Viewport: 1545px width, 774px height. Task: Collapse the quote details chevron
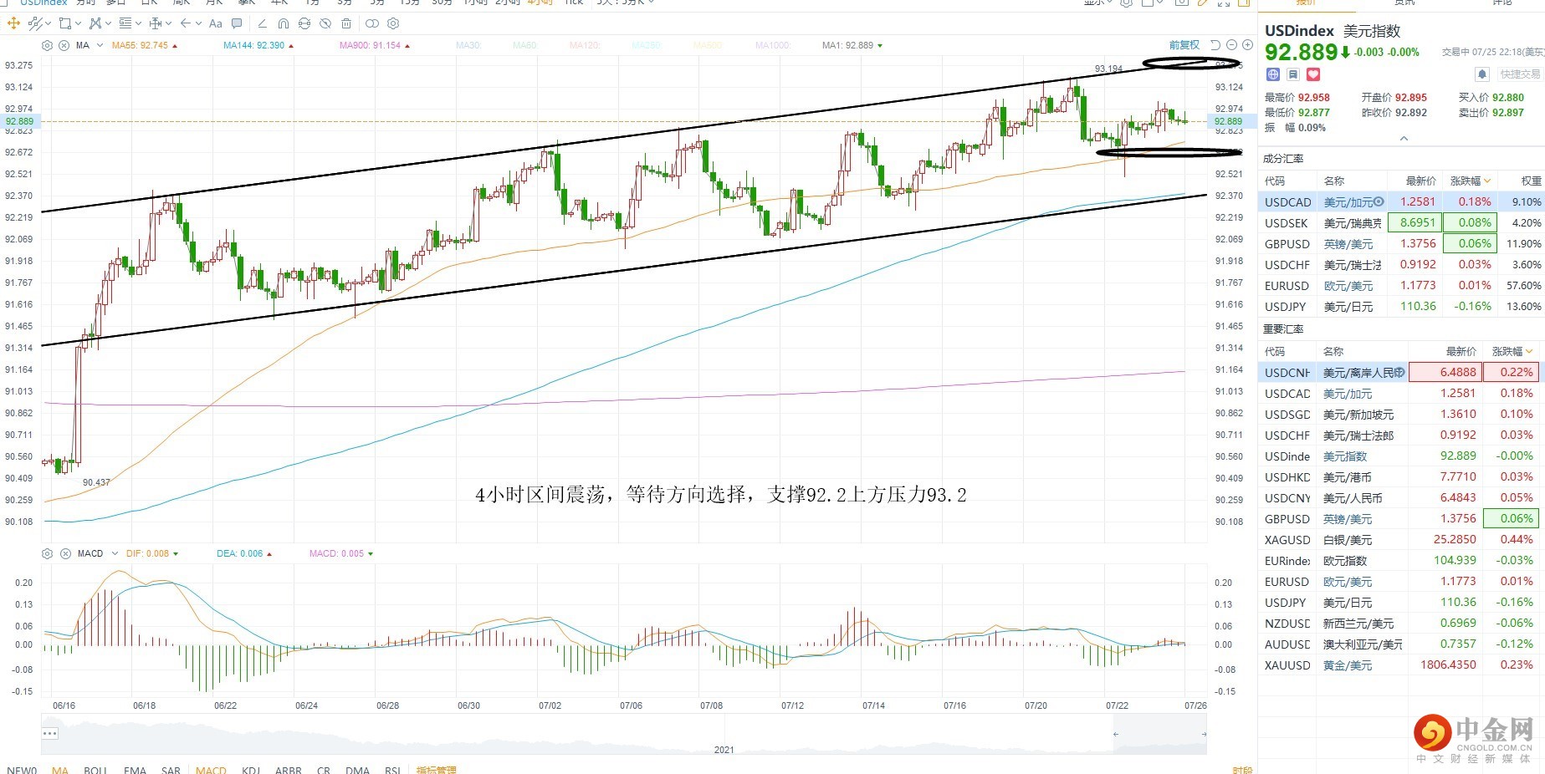pos(1404,139)
